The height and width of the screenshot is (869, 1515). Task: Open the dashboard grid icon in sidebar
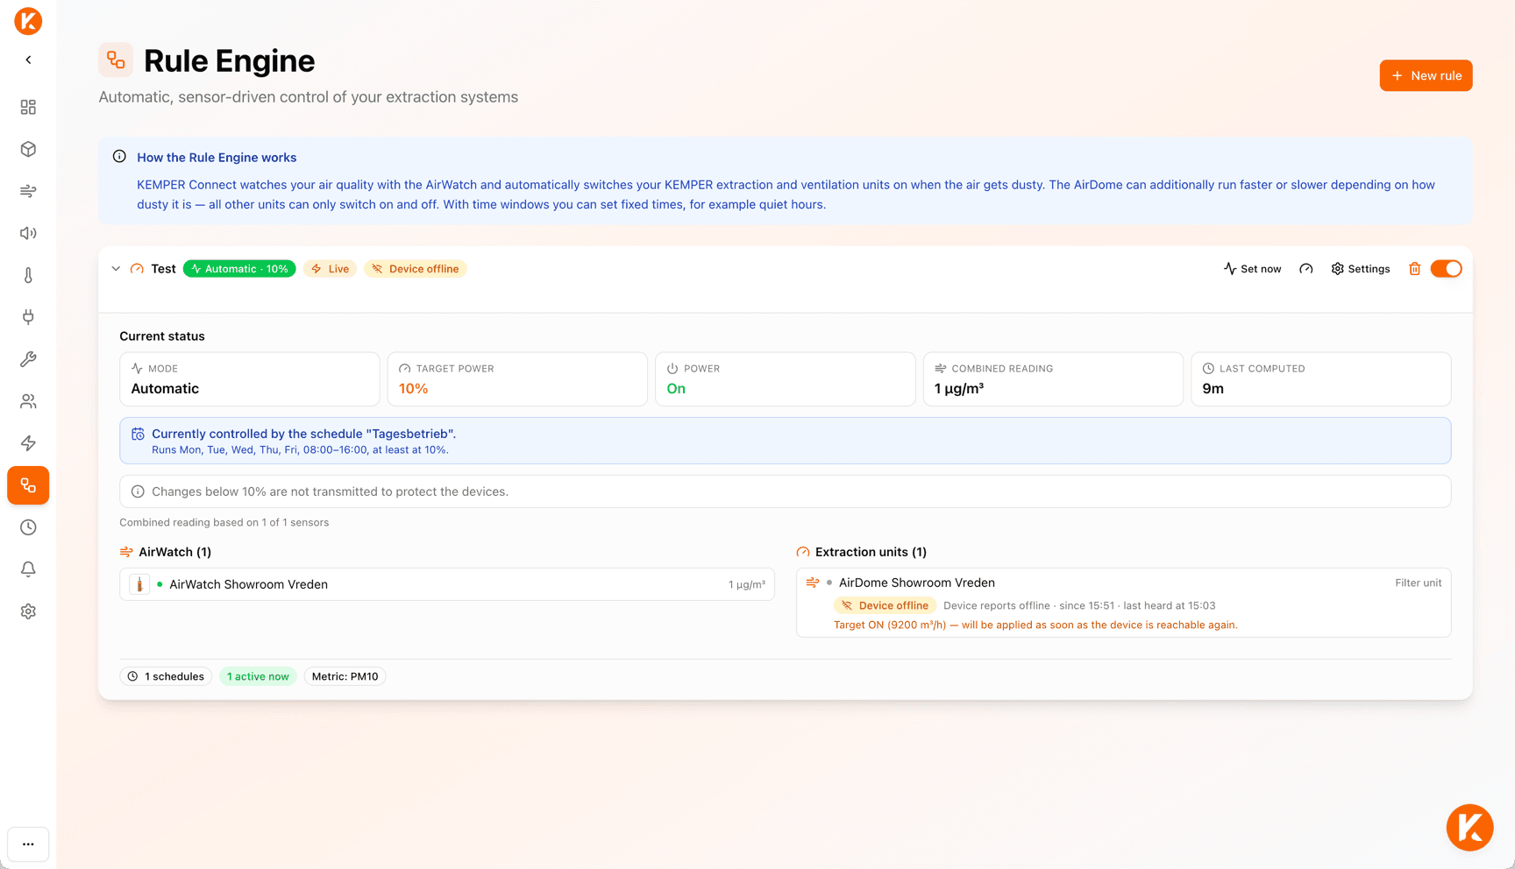(x=28, y=107)
